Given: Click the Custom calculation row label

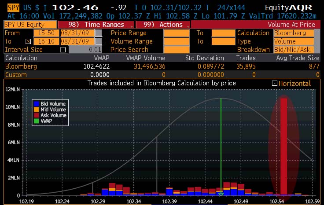Looking at the screenshot, I should tap(16, 75).
